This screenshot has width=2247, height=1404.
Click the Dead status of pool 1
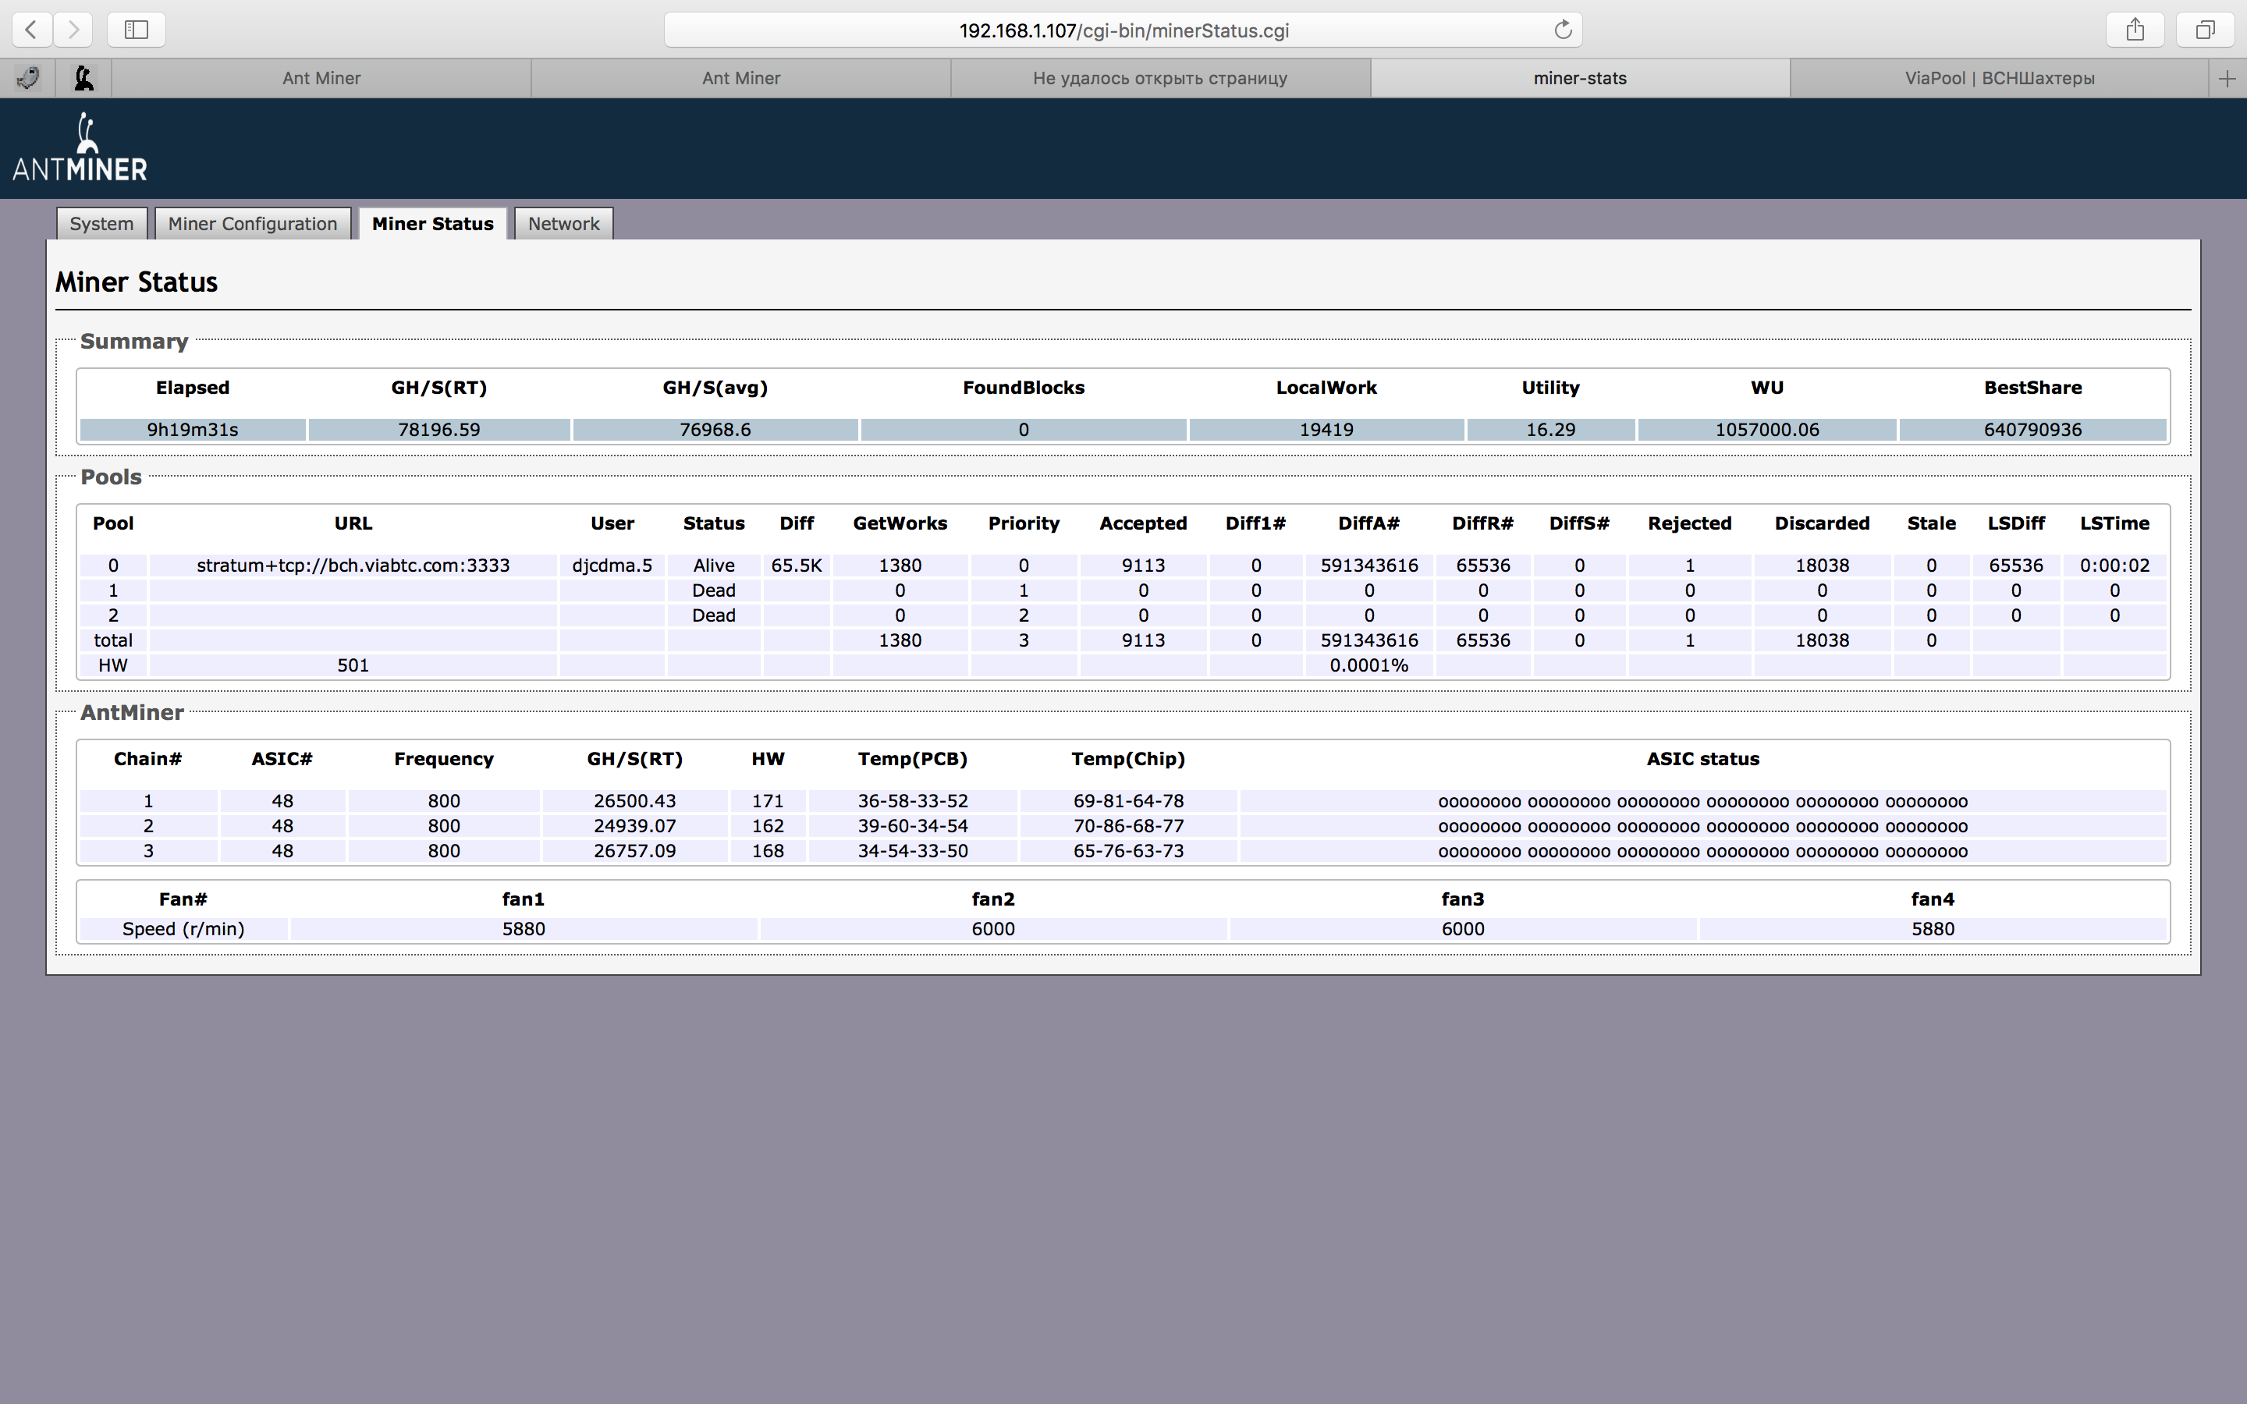coord(713,590)
